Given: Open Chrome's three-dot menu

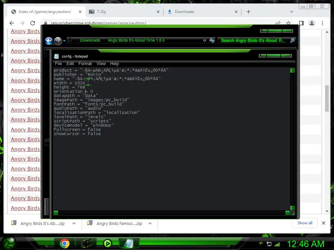Looking at the screenshot, I should tap(322, 23).
